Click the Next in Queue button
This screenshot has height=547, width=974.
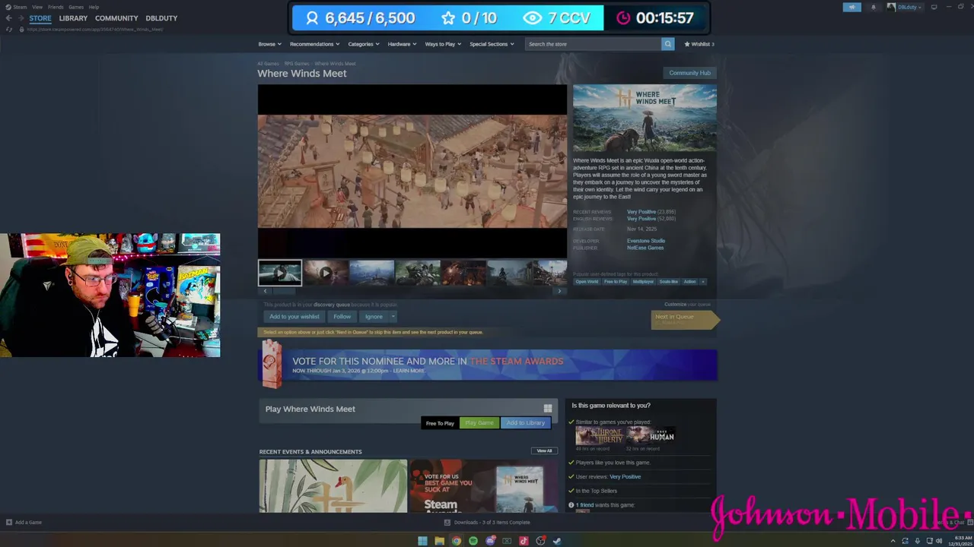coord(684,320)
